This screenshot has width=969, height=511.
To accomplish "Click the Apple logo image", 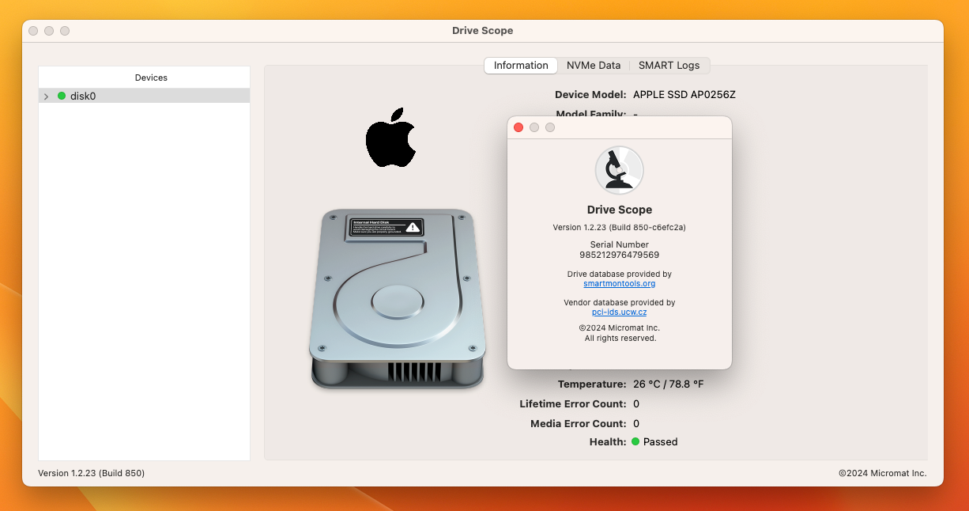I will pos(390,137).
